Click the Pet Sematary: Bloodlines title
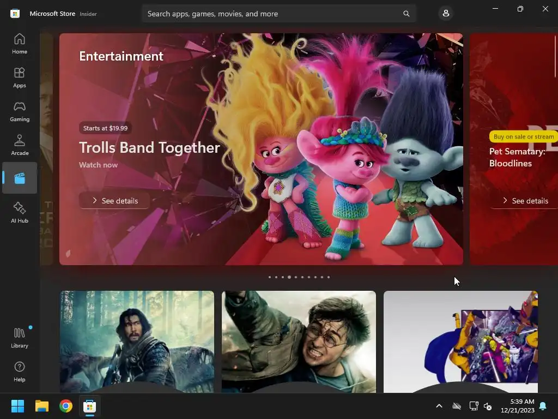The width and height of the screenshot is (558, 419). [x=517, y=157]
